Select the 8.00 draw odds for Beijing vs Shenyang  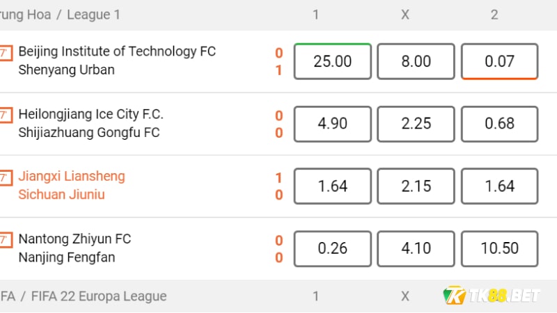click(x=416, y=61)
